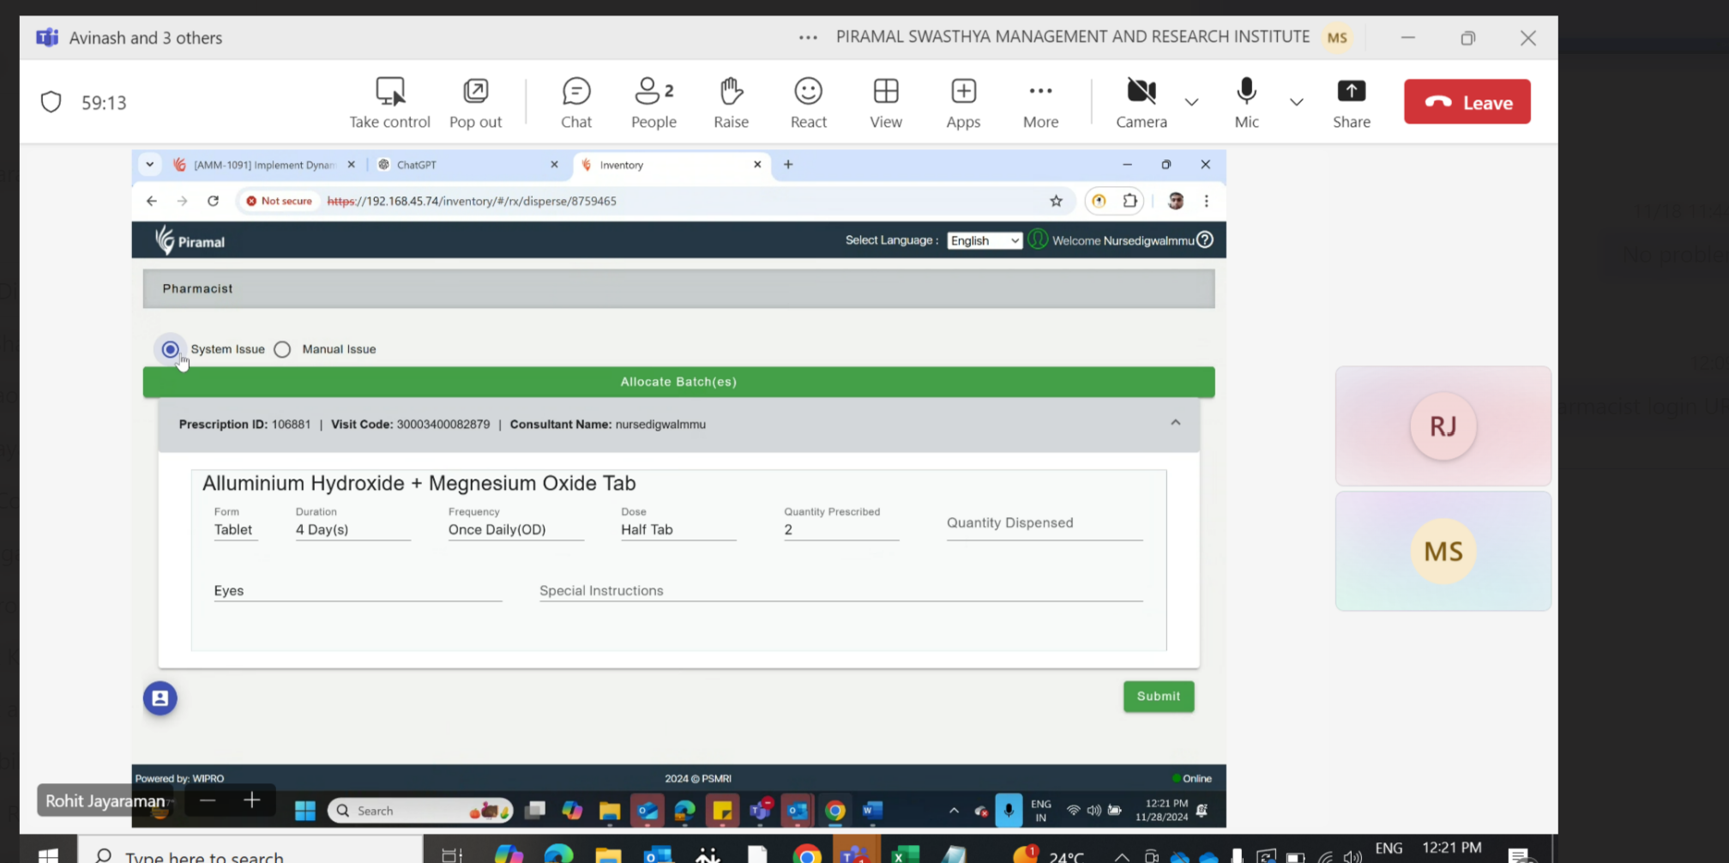Expand the Mic options dropdown arrow

(1296, 102)
